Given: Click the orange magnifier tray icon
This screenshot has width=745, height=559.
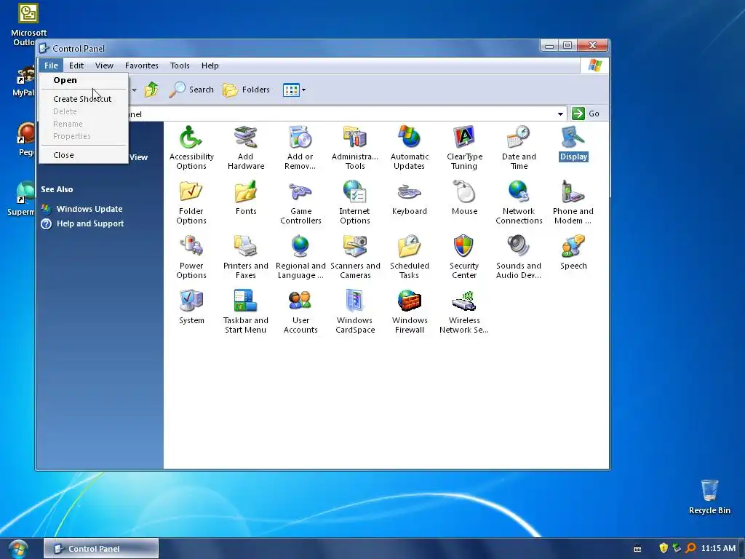Looking at the screenshot, I should pyautogui.click(x=690, y=548).
